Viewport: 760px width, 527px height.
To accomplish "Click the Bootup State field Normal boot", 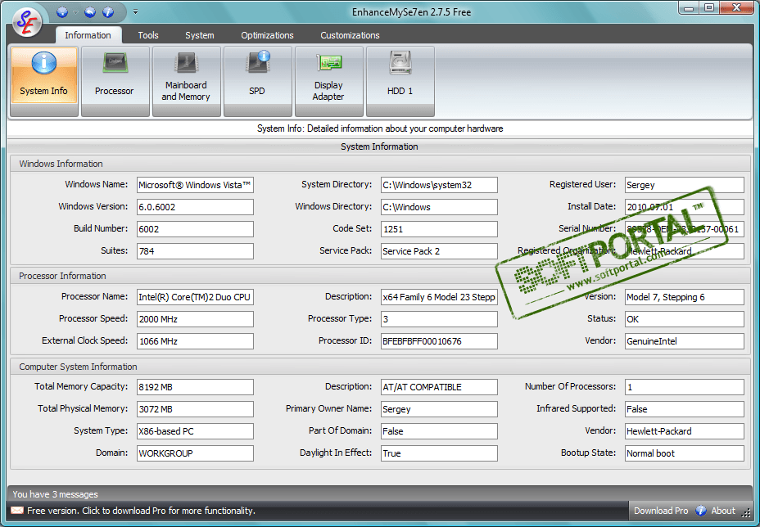I will click(685, 453).
